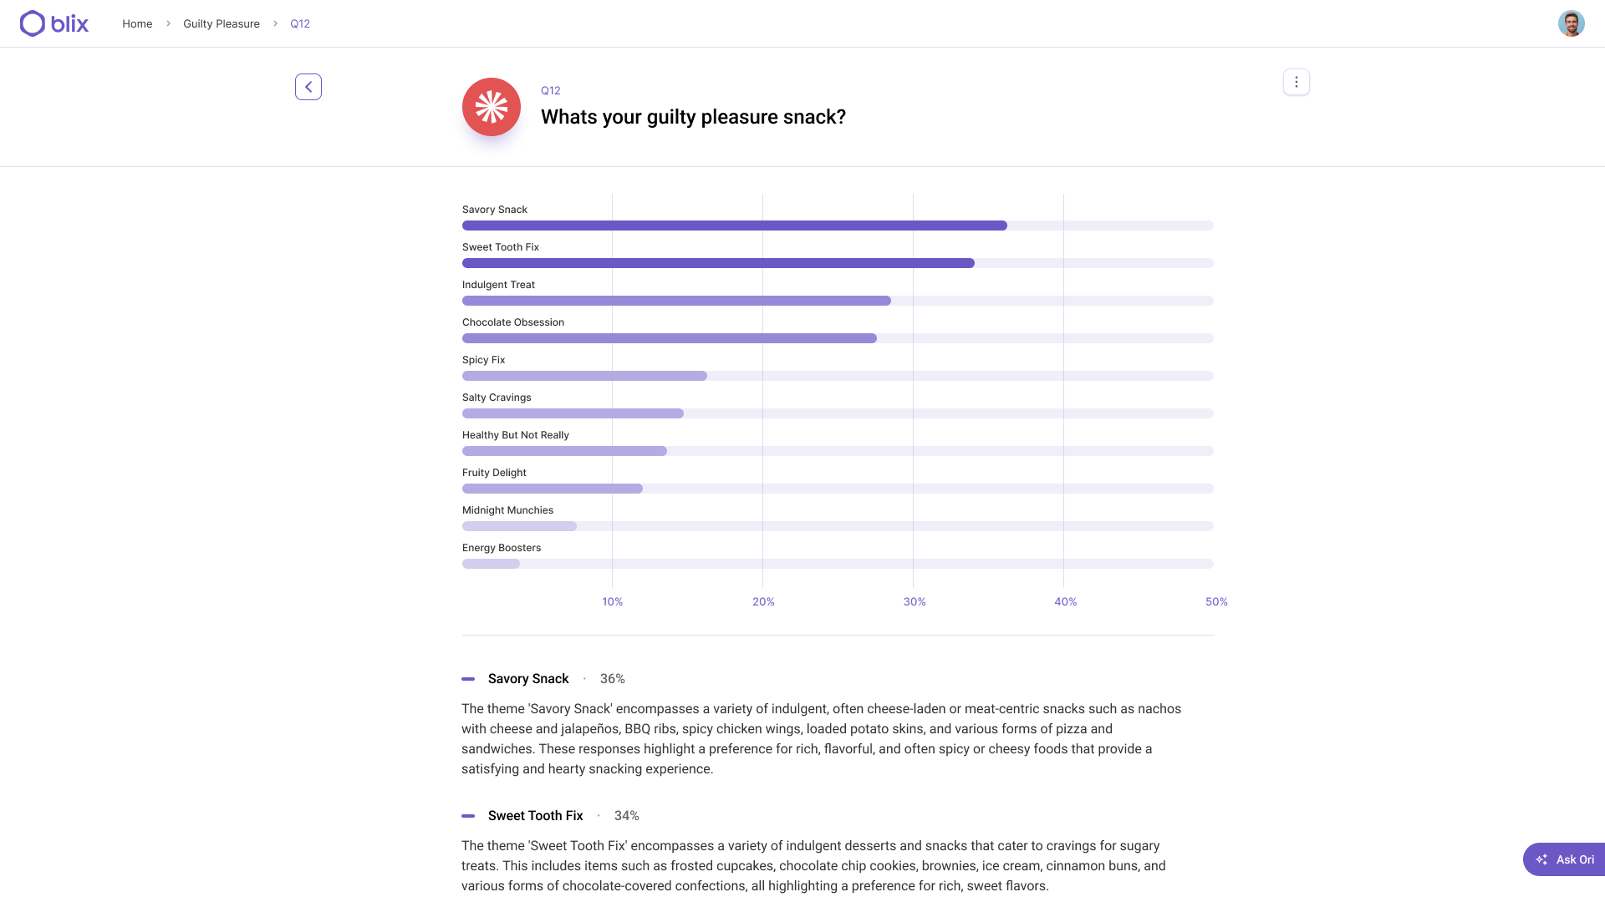
Task: Click the back arrow button
Action: tap(308, 87)
